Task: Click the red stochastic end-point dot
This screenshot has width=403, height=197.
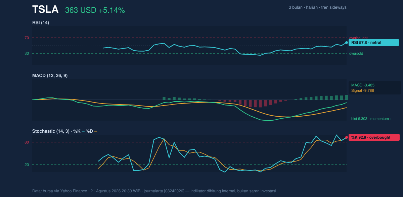Action: [347, 137]
